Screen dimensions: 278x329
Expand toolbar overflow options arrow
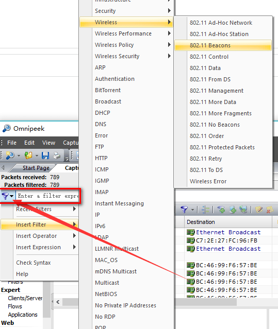(67, 159)
